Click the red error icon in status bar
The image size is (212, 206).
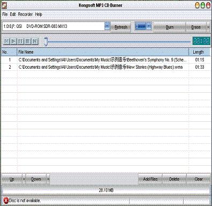(x=6, y=201)
